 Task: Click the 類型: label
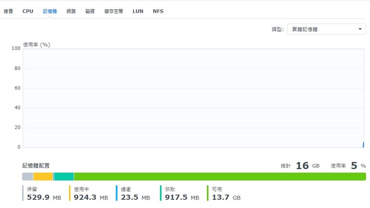[x=277, y=29]
